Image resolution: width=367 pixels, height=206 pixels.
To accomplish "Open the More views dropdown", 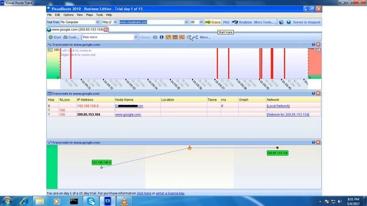I will 205,37.
